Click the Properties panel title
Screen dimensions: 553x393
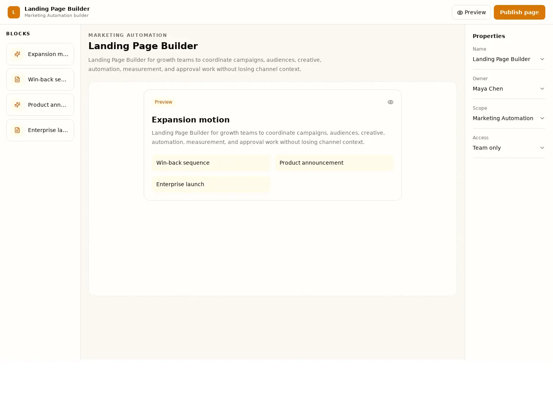click(x=489, y=36)
